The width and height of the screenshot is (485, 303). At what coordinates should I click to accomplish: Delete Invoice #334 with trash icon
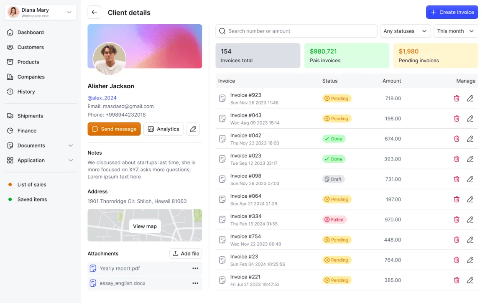pos(457,219)
